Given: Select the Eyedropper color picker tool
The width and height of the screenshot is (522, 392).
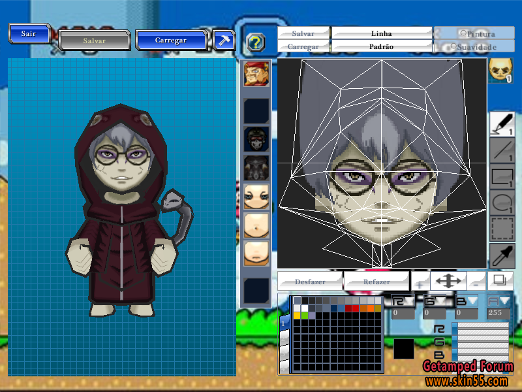Looking at the screenshot, I should coord(502,255).
